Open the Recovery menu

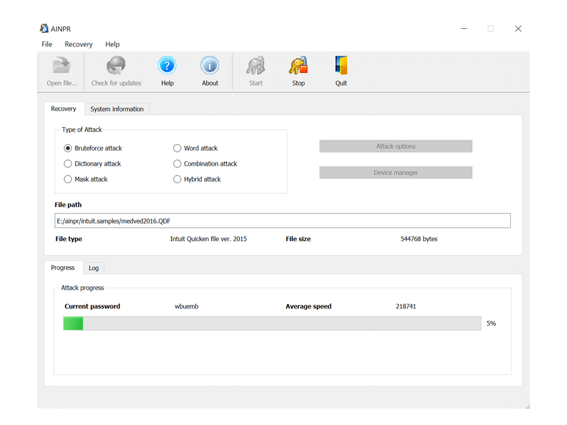79,45
